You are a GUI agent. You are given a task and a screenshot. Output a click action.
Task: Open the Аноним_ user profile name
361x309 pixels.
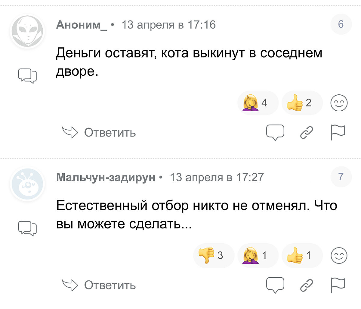click(81, 25)
